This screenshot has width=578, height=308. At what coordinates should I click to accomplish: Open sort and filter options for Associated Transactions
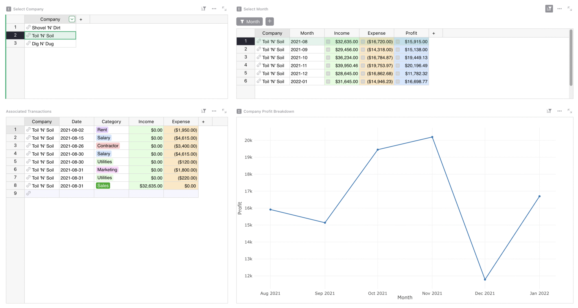pyautogui.click(x=203, y=111)
